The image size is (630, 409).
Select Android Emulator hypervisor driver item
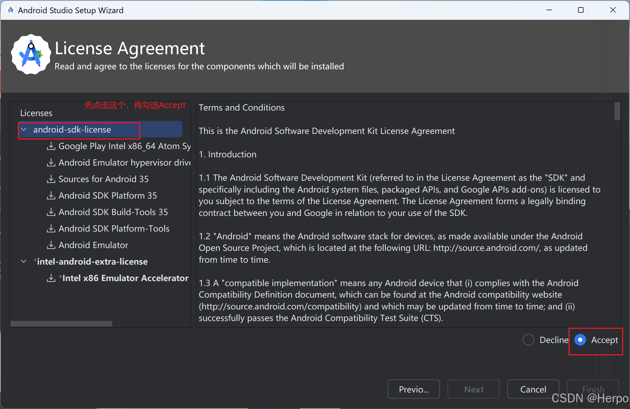(124, 163)
